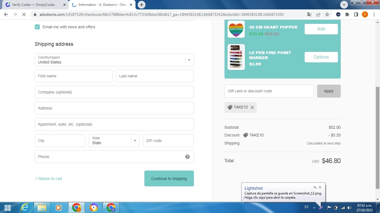Click the Lightshot notification message
Image resolution: width=380 pixels, height=213 pixels.
point(283,195)
